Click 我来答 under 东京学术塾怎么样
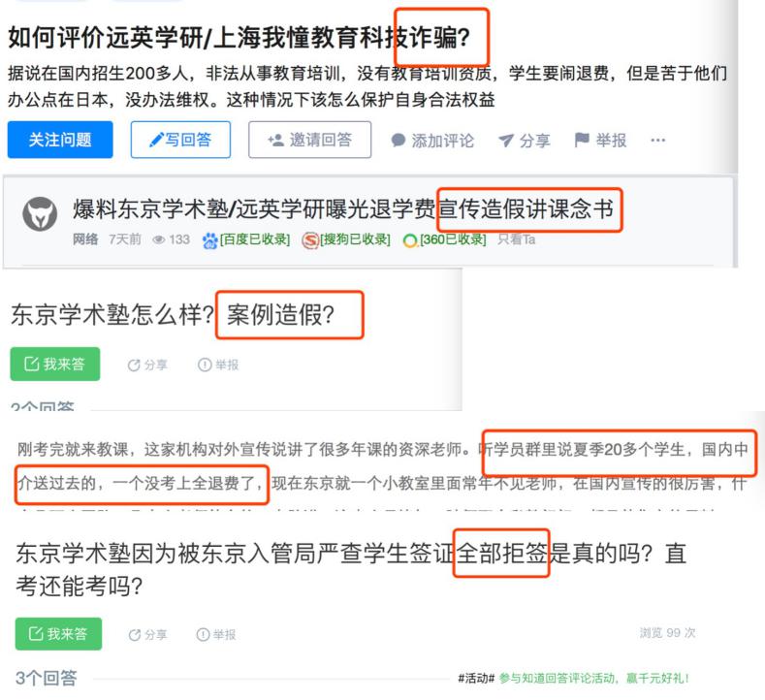 [x=55, y=364]
